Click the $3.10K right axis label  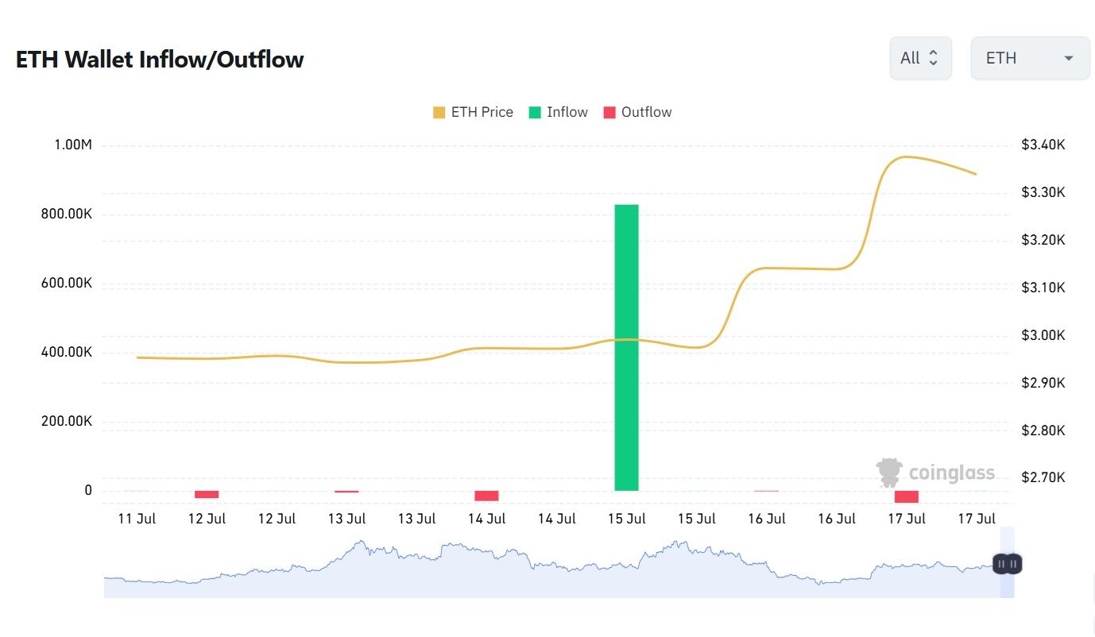[1043, 288]
